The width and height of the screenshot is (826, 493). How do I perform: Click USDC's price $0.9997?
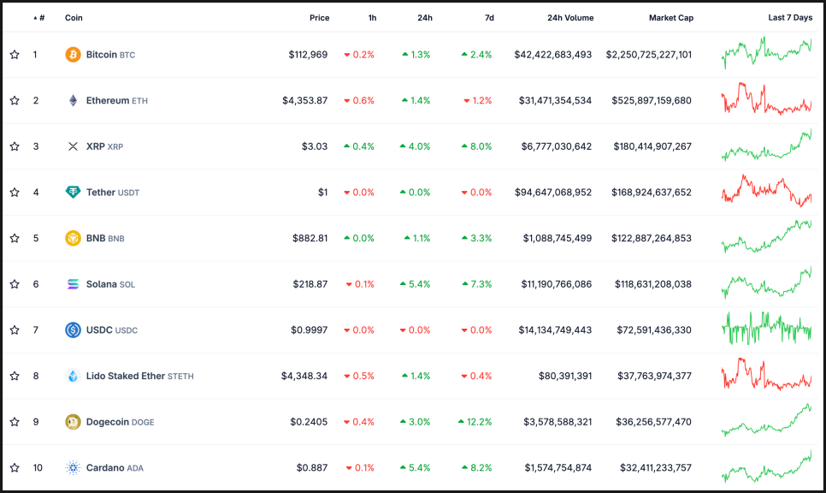(310, 330)
